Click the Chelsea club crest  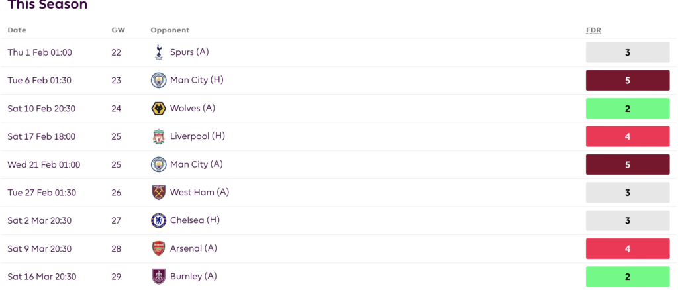click(x=158, y=220)
